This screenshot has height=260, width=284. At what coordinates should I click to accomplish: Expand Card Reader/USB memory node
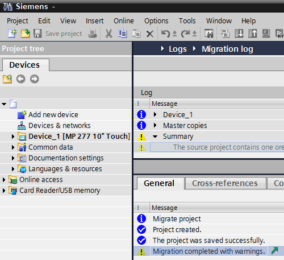[x=4, y=191]
